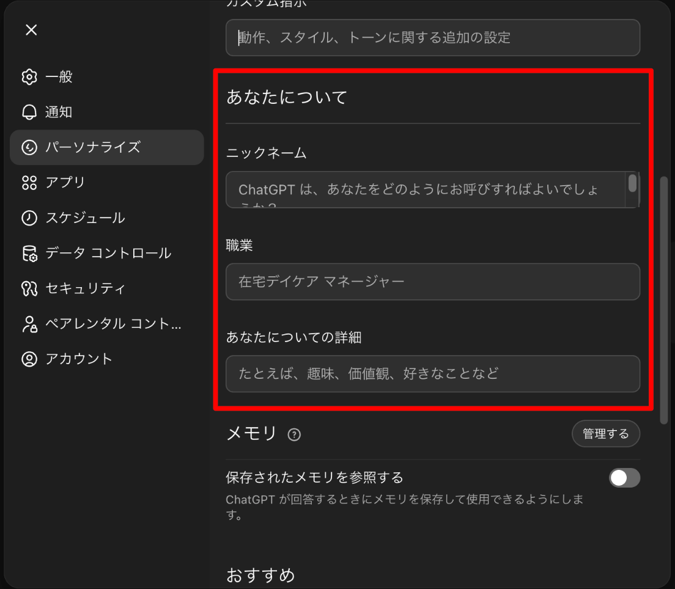Click the Data Controls database icon

[x=29, y=254]
